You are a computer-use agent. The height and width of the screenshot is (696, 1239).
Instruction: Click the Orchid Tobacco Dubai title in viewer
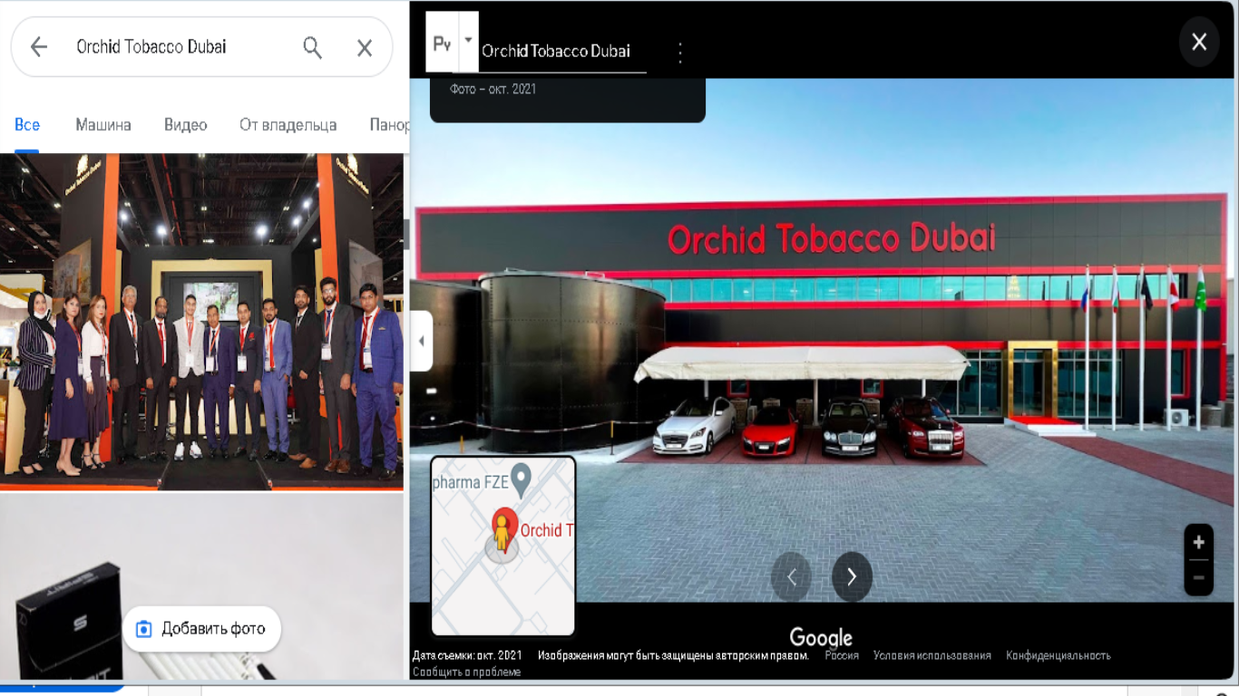coord(556,51)
